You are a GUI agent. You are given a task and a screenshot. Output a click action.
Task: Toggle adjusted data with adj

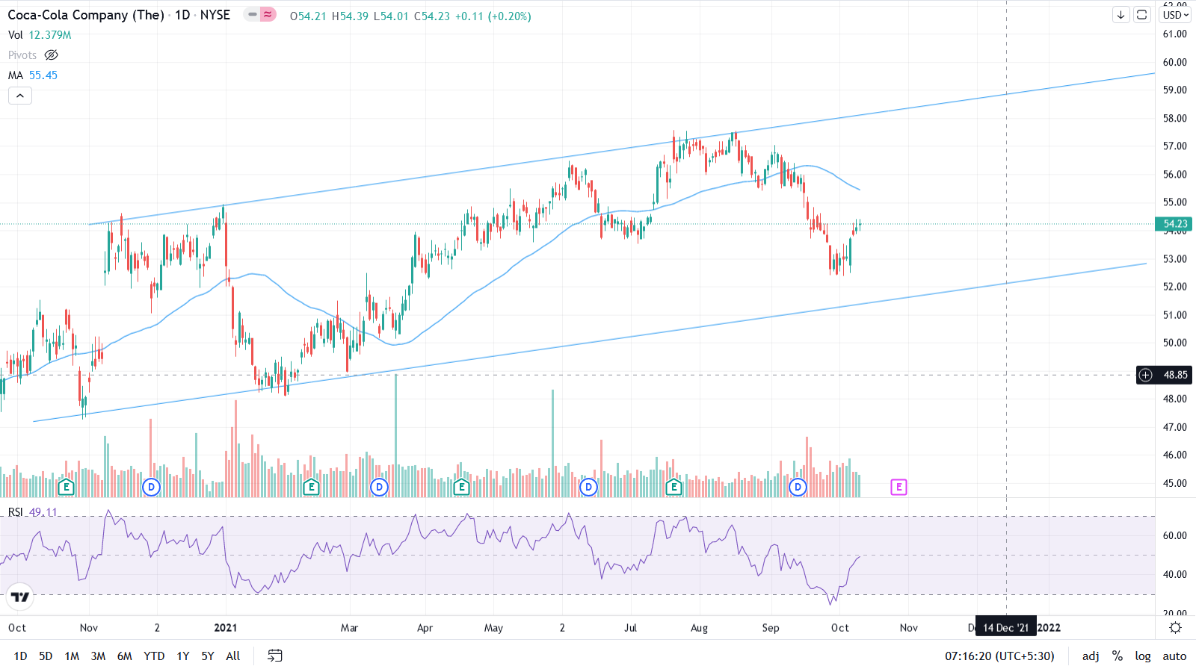click(x=1091, y=656)
